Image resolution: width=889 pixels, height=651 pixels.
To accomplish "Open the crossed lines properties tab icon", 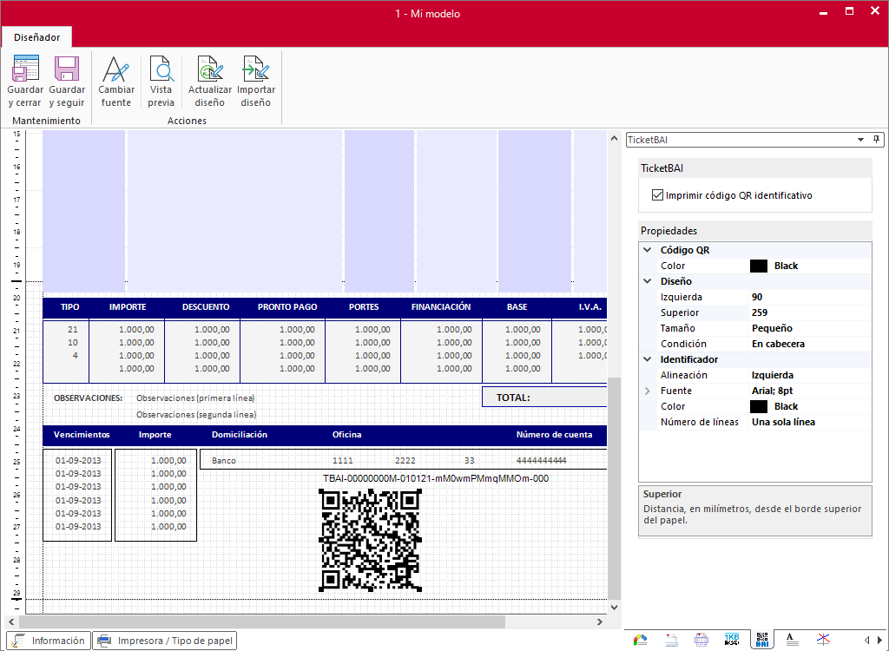I will [x=823, y=641].
